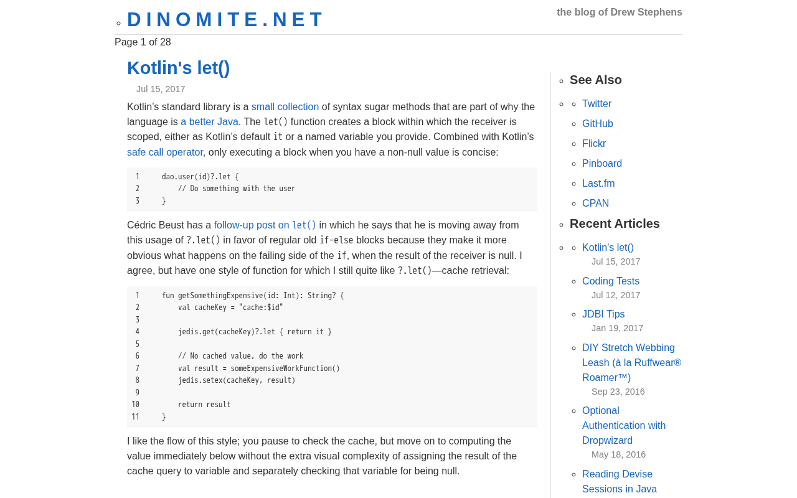Open the CPAN sidebar link
The image size is (797, 498).
pos(595,203)
